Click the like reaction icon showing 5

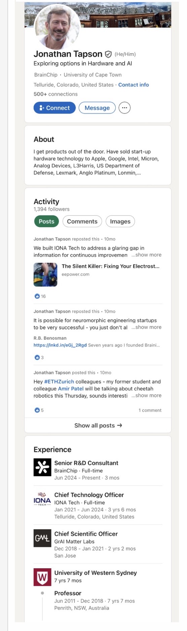[x=37, y=410]
